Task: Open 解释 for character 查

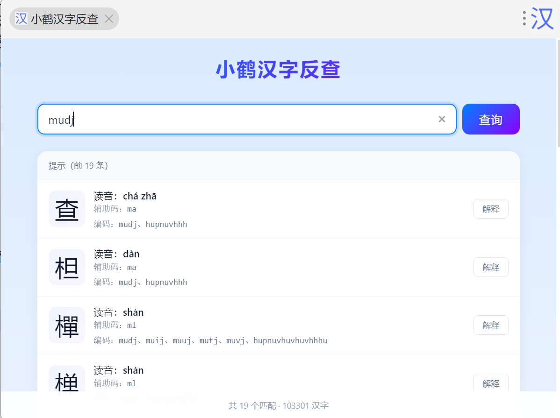Action: [491, 209]
